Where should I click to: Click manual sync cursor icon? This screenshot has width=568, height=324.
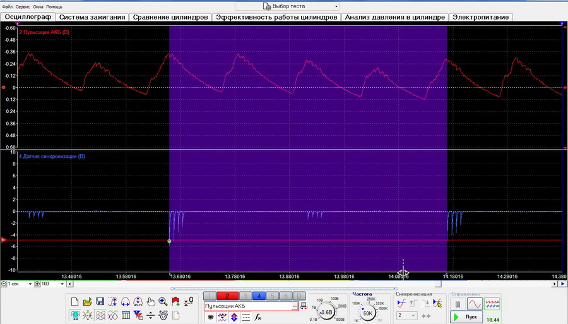(x=437, y=303)
